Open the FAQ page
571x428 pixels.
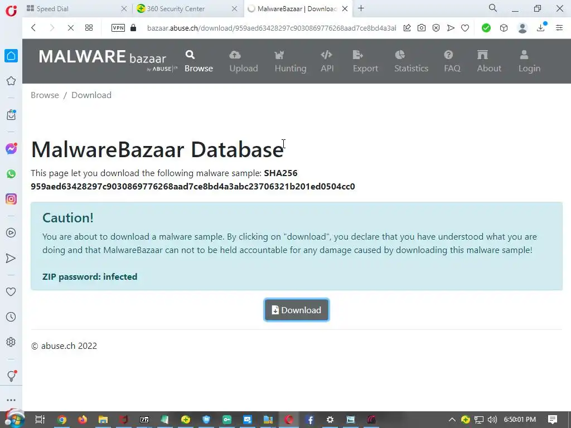click(x=452, y=61)
